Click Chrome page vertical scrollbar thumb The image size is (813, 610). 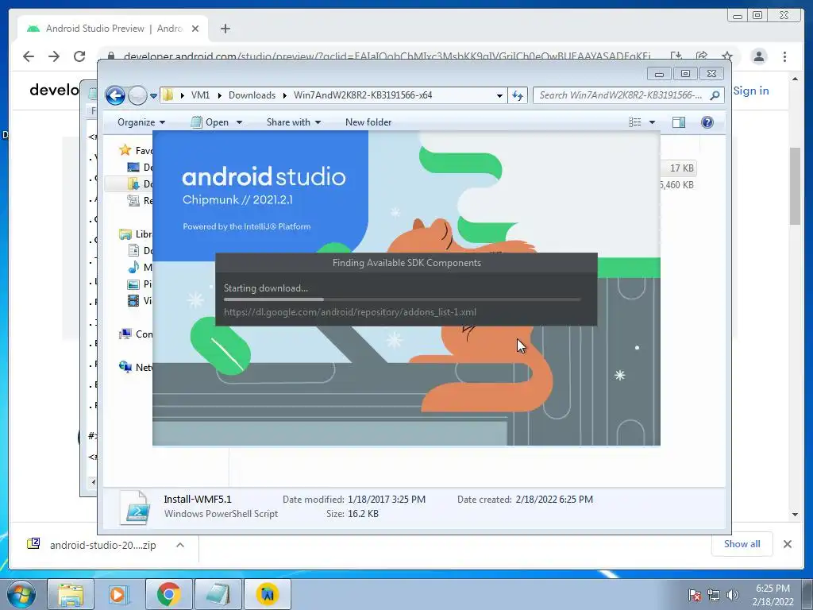pos(796,186)
